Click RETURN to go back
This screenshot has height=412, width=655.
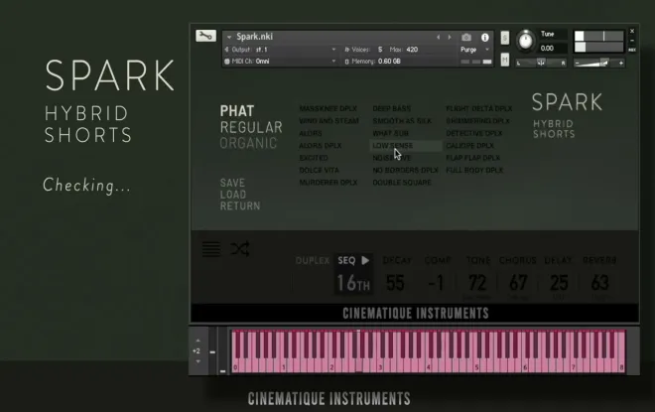pos(240,206)
